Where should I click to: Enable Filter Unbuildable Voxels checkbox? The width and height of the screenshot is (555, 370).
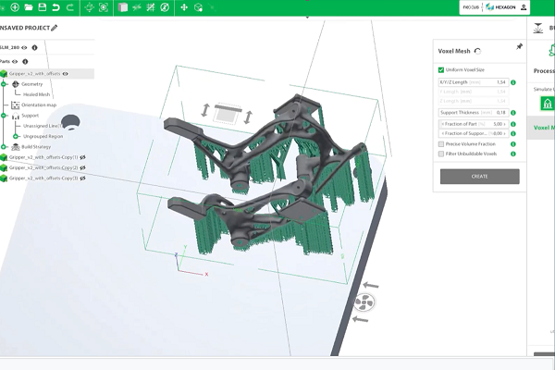(x=441, y=154)
